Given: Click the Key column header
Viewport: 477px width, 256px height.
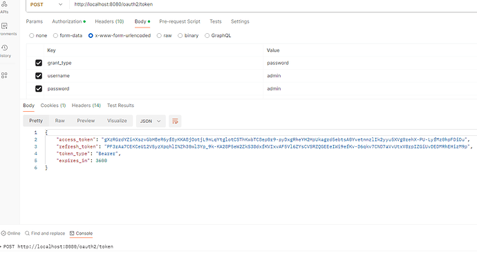Looking at the screenshot, I should coord(51,50).
